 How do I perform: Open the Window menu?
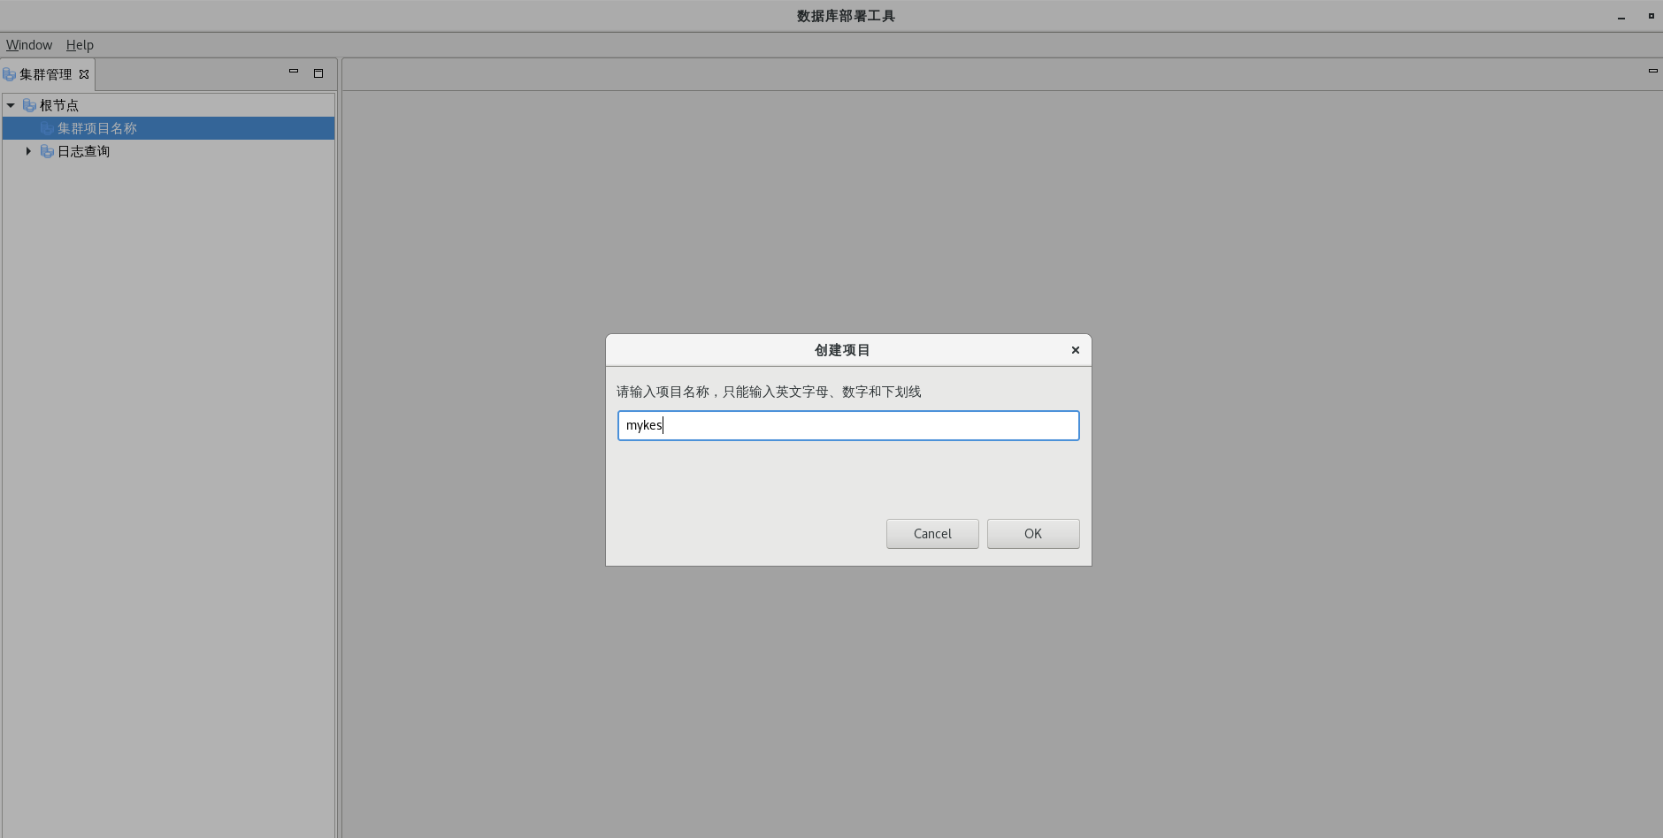point(29,45)
